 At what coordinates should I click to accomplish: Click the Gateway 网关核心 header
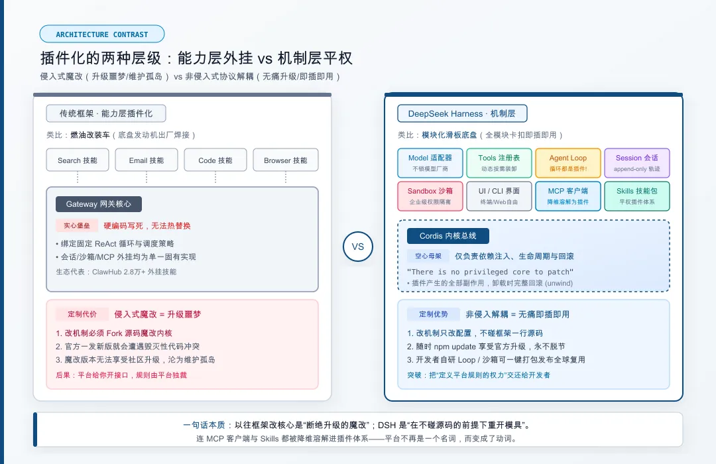[99, 204]
